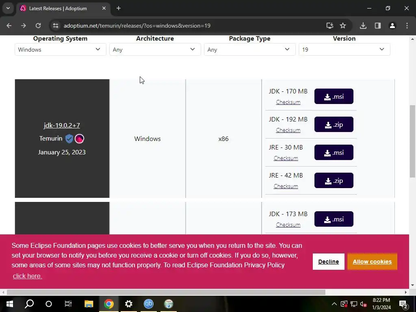Show hidden system tray icons
The height and width of the screenshot is (312, 416).
pyautogui.click(x=334, y=304)
